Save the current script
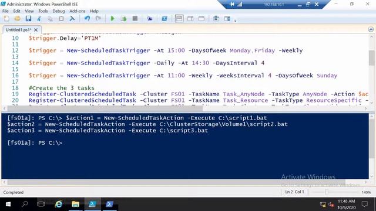This screenshot has height=211, width=376. [x=28, y=18]
